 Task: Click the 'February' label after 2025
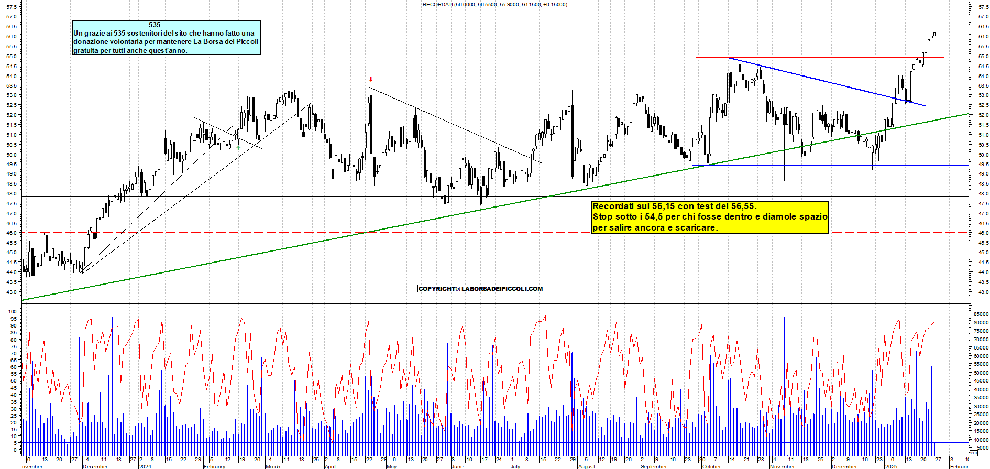[x=959, y=466]
